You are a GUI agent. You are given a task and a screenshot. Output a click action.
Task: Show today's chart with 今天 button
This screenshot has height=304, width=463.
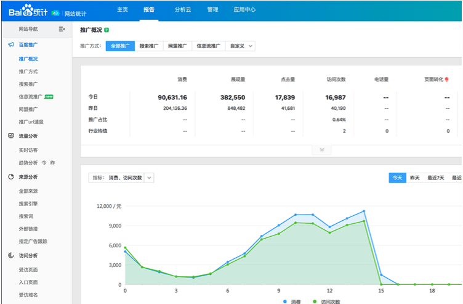point(398,178)
